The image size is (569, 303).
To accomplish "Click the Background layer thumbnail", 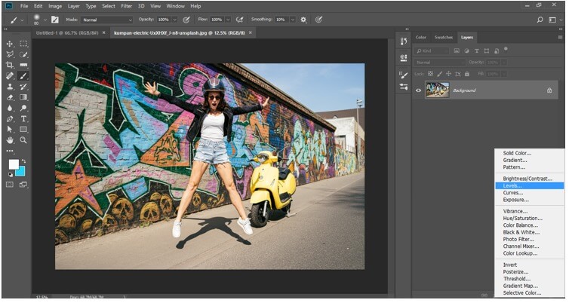I will (x=437, y=90).
